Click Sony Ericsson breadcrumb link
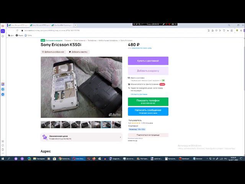Viewport: 245px width, 184px height. (x=126, y=41)
